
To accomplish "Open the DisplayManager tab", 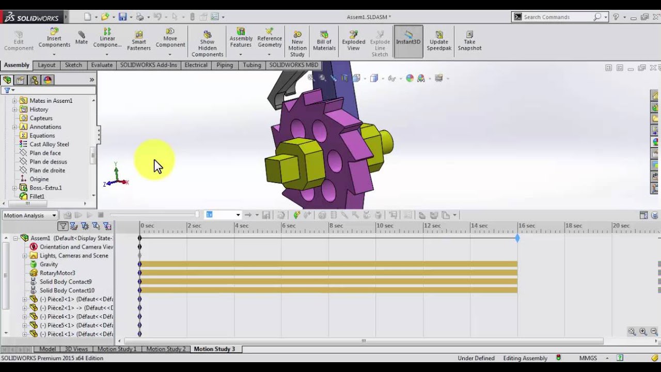I will (48, 80).
